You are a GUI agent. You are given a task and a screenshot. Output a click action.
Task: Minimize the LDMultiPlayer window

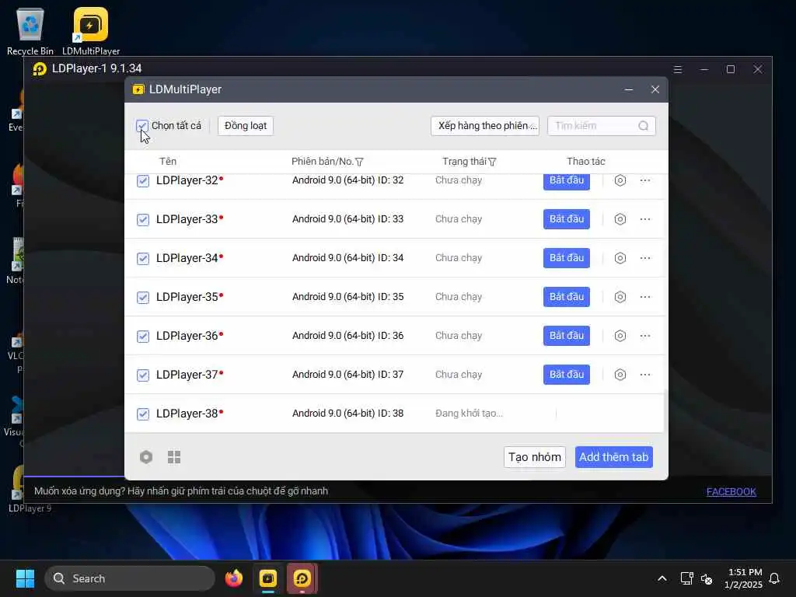tap(628, 89)
